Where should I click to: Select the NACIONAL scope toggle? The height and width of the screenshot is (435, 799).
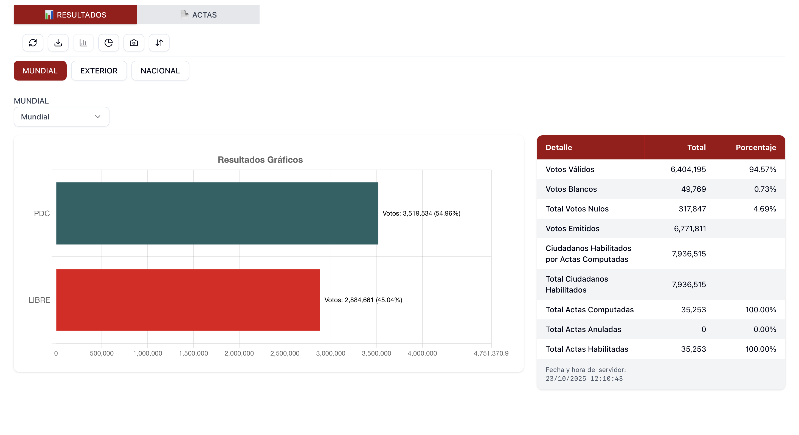(x=160, y=71)
